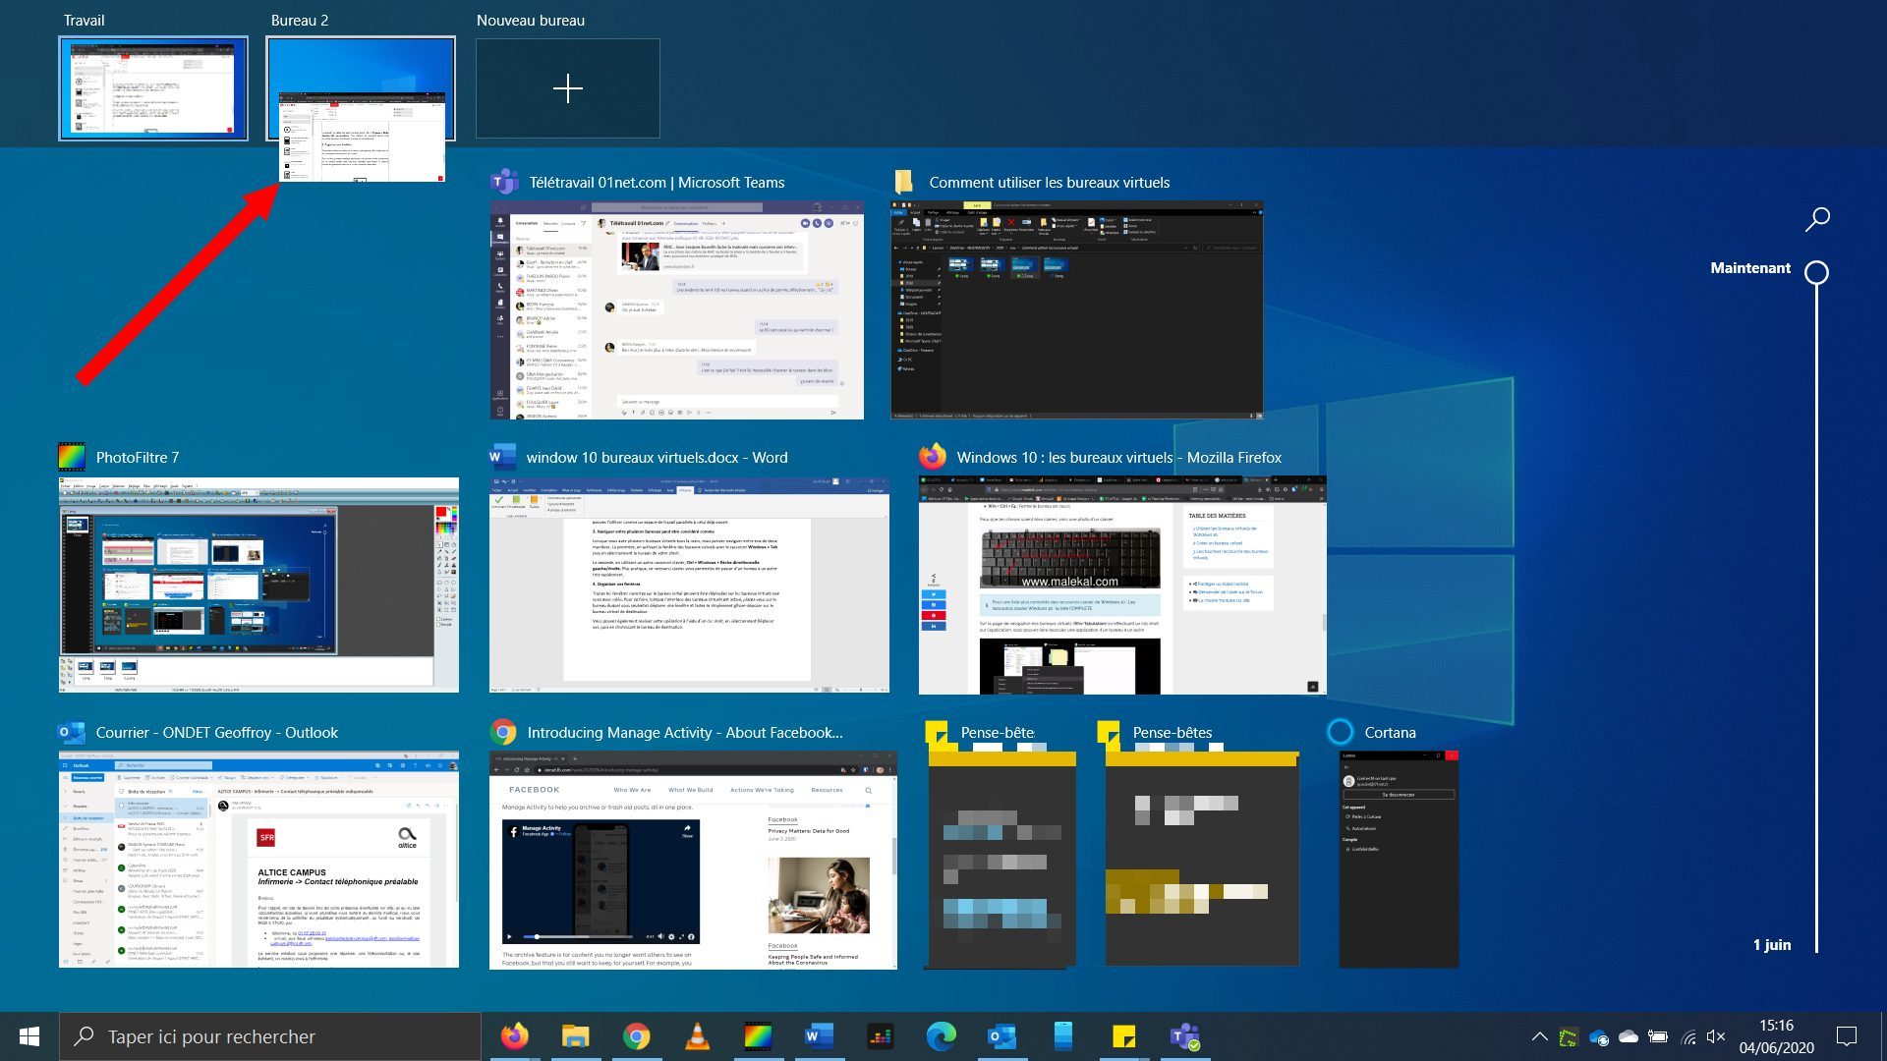Viewport: 1887px width, 1061px height.
Task: Click the muted volume tray icon
Action: click(1716, 1036)
